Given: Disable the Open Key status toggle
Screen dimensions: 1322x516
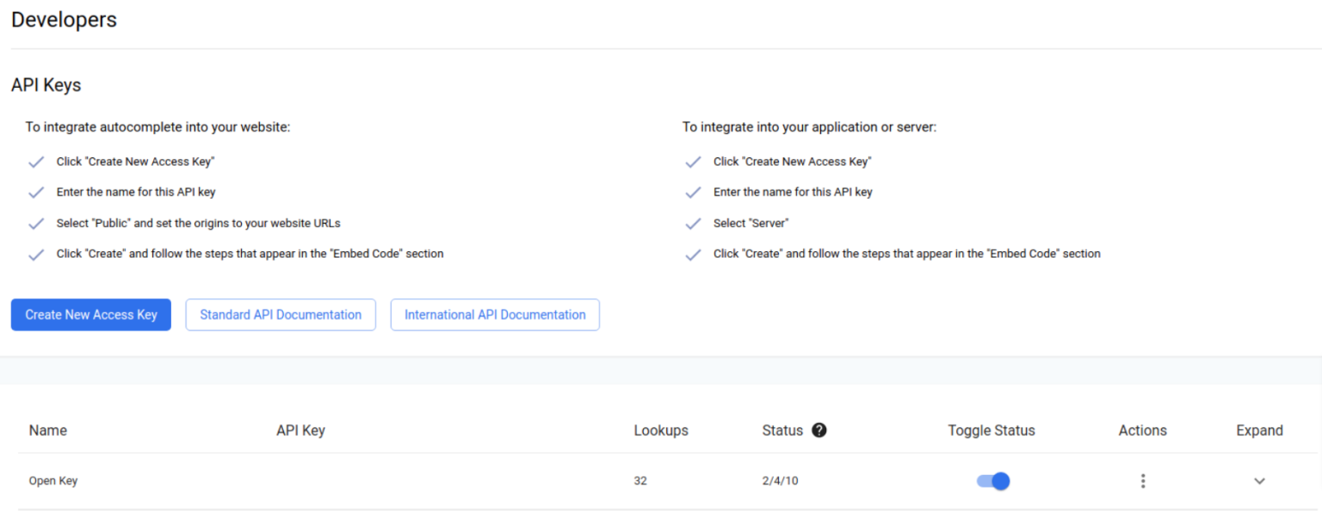Looking at the screenshot, I should click(993, 481).
